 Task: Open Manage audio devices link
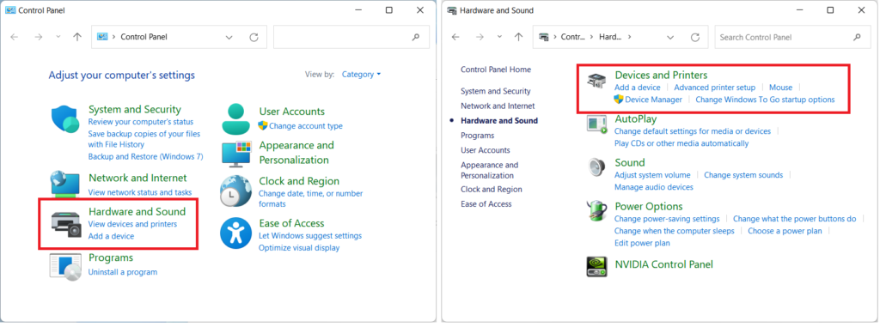point(654,187)
